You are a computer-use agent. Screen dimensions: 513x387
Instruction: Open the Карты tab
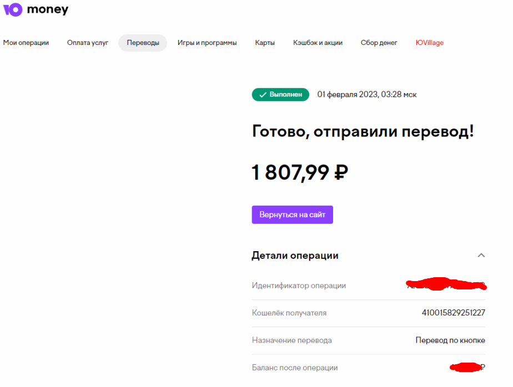pos(265,43)
